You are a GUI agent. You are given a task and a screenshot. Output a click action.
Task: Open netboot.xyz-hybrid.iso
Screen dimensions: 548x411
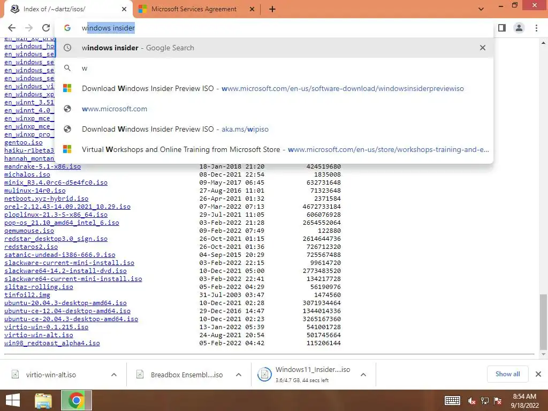coord(46,199)
